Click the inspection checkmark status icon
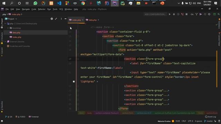 click(217, 24)
